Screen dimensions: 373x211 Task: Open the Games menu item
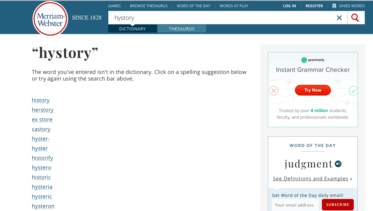click(115, 6)
